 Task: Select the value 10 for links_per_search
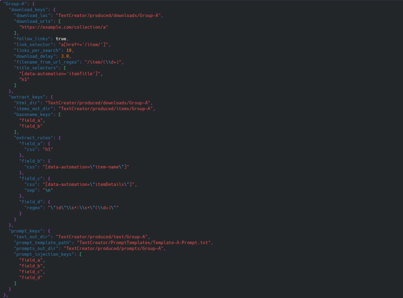69,50
